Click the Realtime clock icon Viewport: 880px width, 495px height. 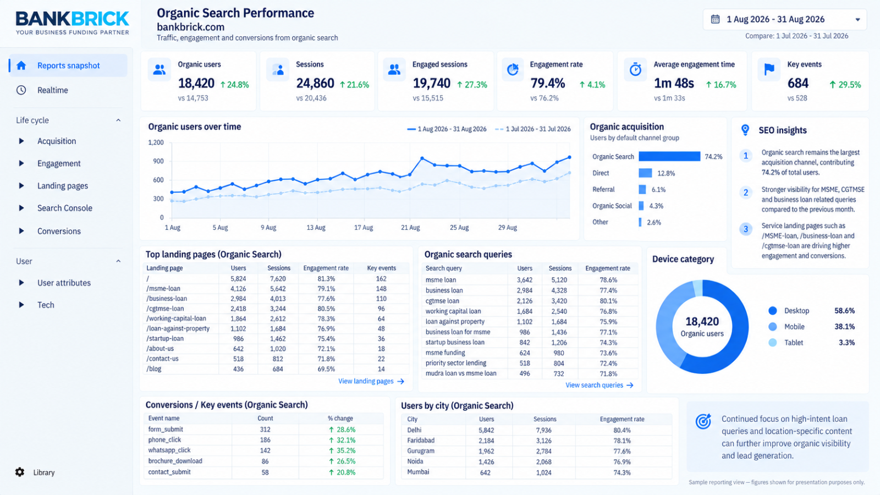[x=21, y=90]
